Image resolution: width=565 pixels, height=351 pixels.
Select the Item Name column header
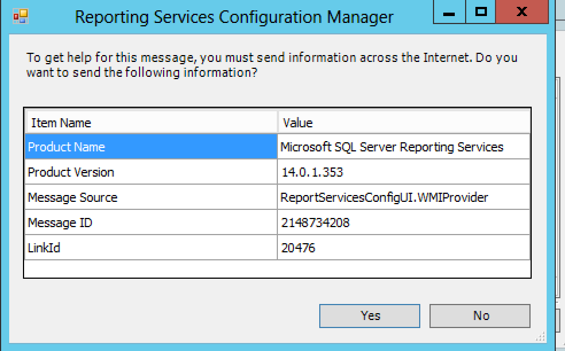pyautogui.click(x=152, y=122)
